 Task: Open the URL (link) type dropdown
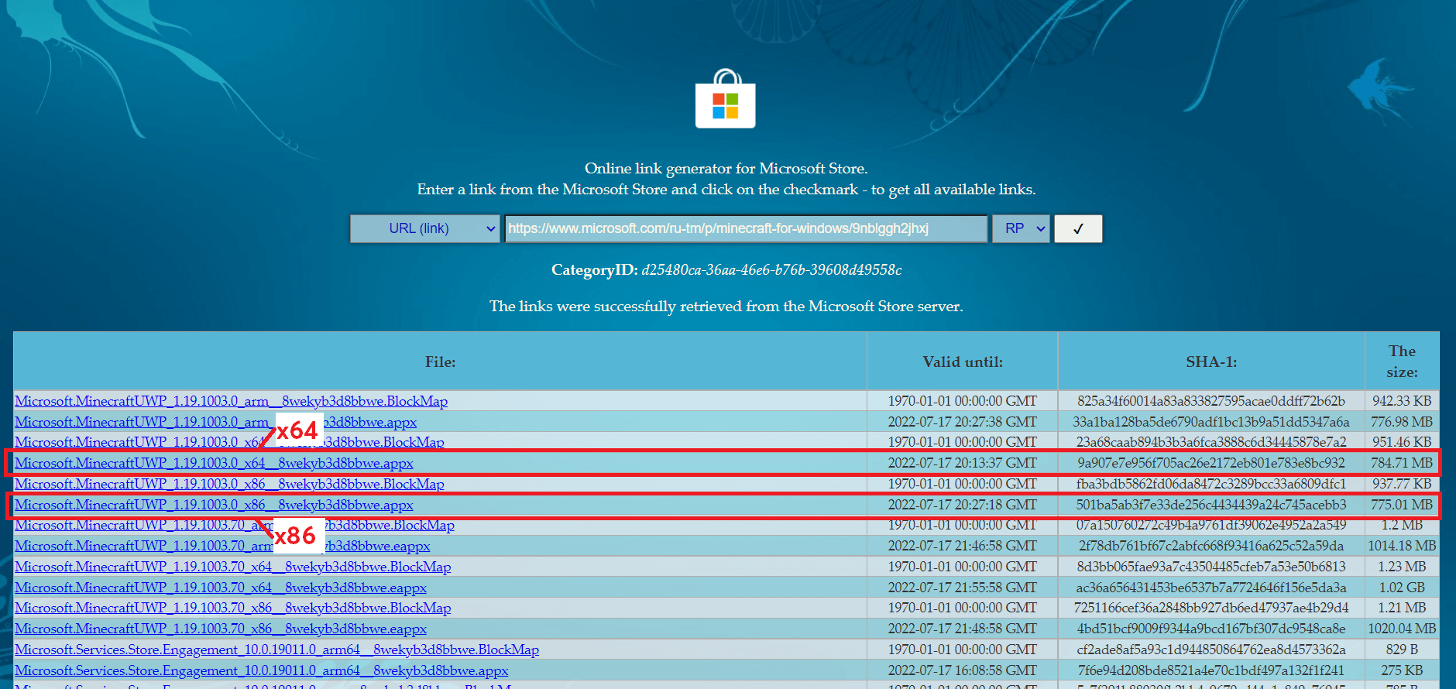(424, 228)
